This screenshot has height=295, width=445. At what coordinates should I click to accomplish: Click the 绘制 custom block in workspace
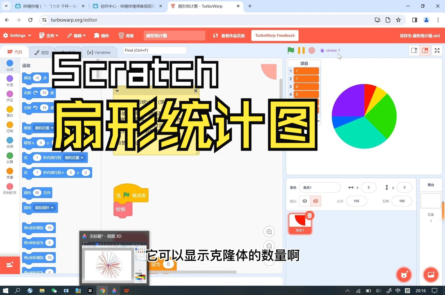(x=123, y=209)
